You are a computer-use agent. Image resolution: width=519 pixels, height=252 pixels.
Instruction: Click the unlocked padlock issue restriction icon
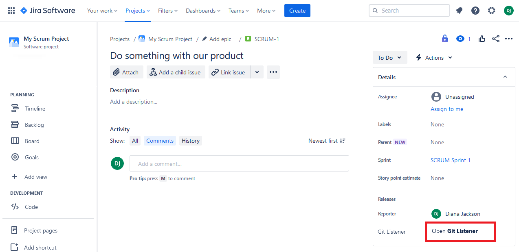pyautogui.click(x=445, y=39)
